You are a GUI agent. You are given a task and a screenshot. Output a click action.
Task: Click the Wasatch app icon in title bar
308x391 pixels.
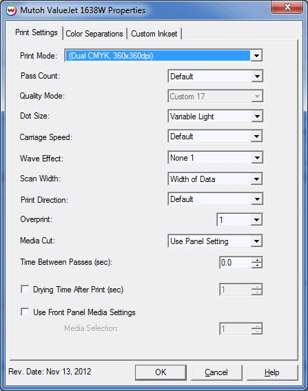coord(11,10)
